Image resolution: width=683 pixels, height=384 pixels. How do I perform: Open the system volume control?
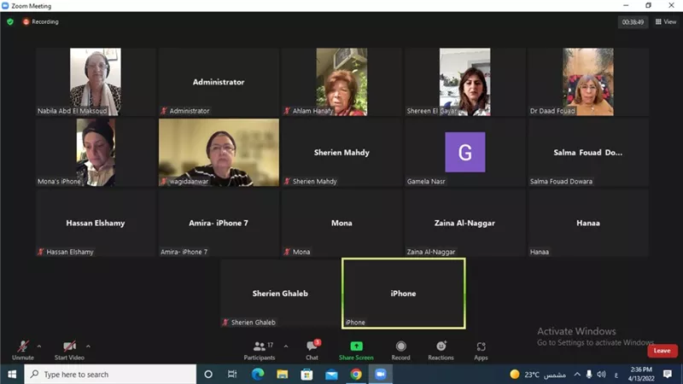(x=602, y=375)
